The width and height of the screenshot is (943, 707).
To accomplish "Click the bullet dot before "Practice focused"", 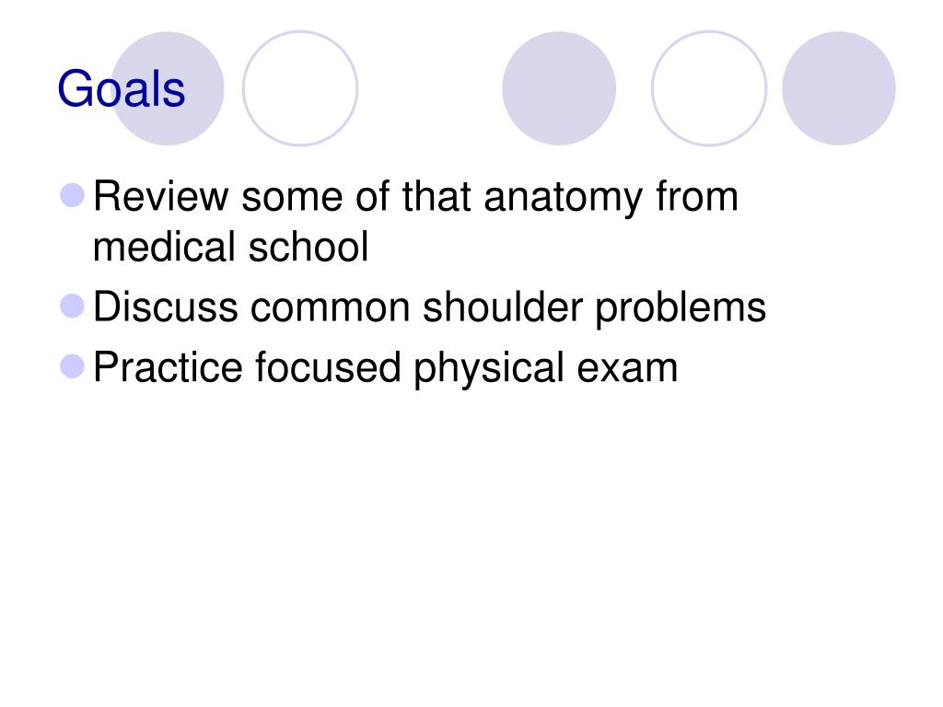I will pyautogui.click(x=73, y=366).
